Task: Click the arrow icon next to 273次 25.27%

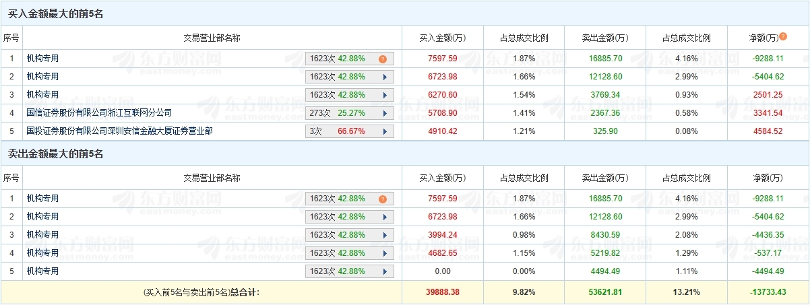Action: [385, 113]
